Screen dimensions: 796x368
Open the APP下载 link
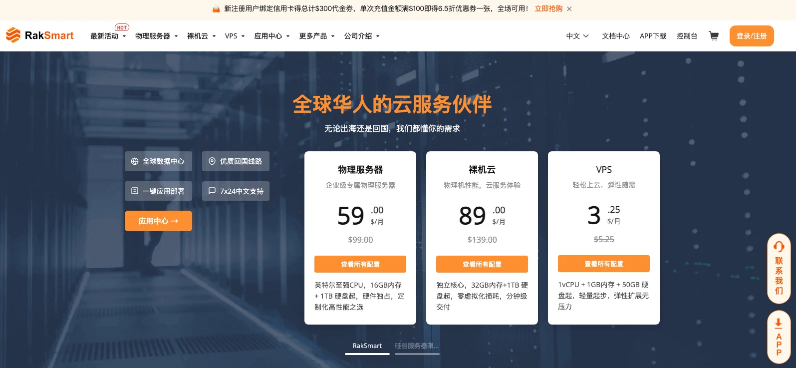[653, 36]
